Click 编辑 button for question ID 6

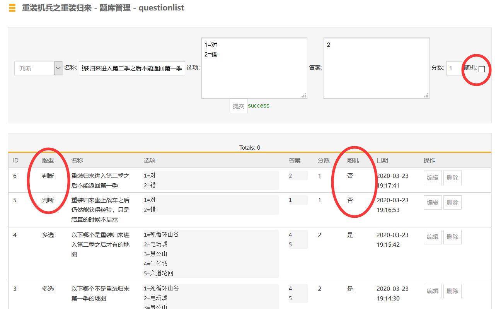[x=433, y=178]
